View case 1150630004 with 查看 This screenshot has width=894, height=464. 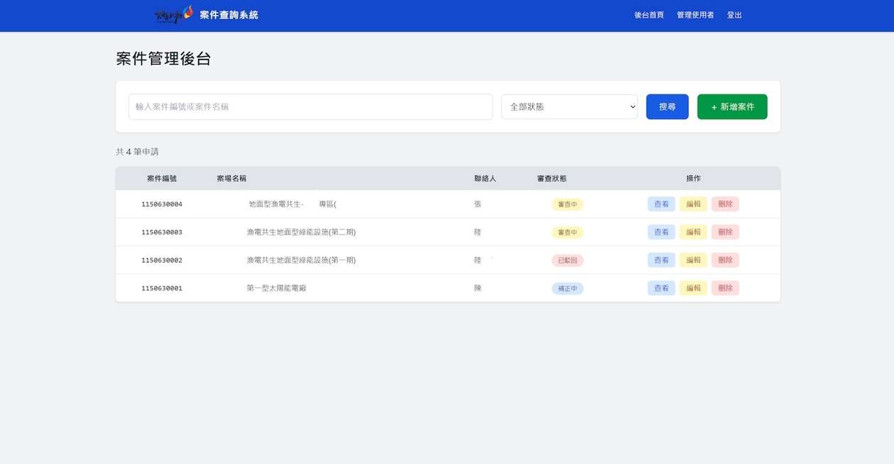tap(661, 204)
